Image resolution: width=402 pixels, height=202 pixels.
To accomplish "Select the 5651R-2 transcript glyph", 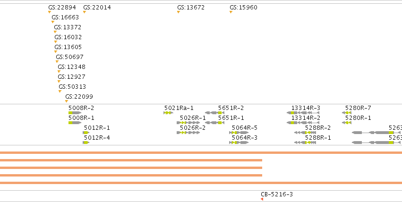I will [x=215, y=113].
